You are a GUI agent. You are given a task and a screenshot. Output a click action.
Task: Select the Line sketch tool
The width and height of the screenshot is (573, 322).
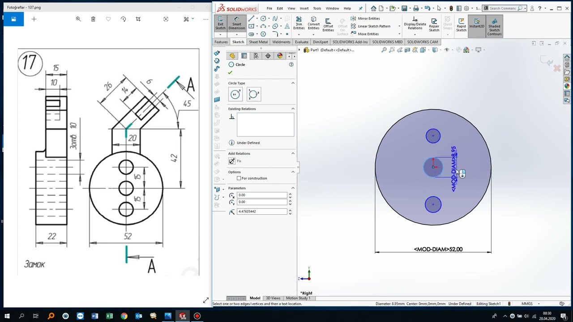coord(251,18)
